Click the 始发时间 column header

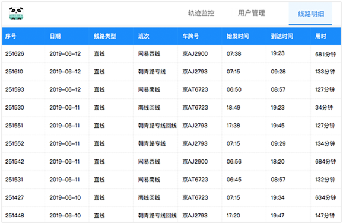[237, 36]
